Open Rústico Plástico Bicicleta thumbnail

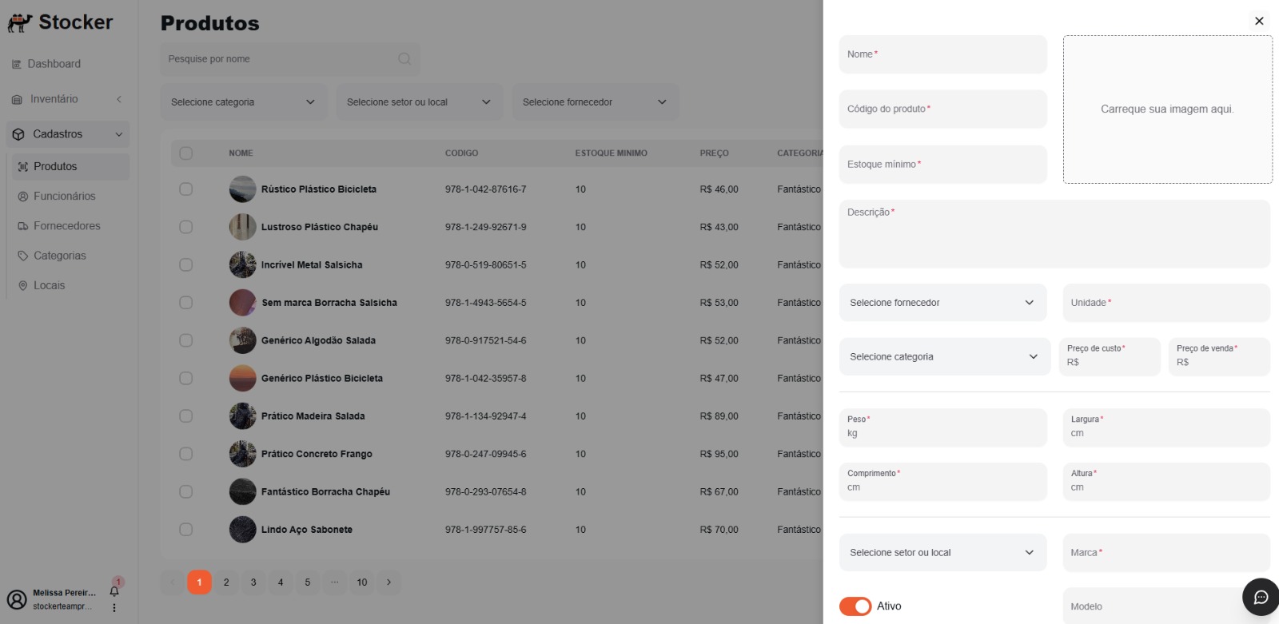[x=243, y=189]
